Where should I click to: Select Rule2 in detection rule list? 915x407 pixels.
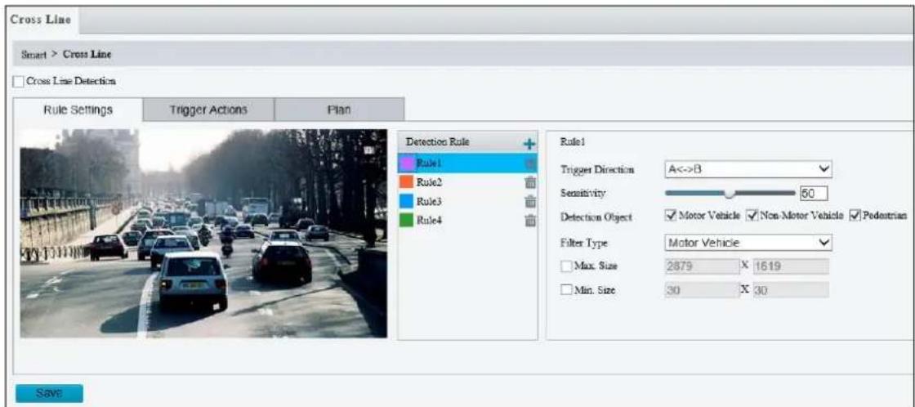pos(467,183)
